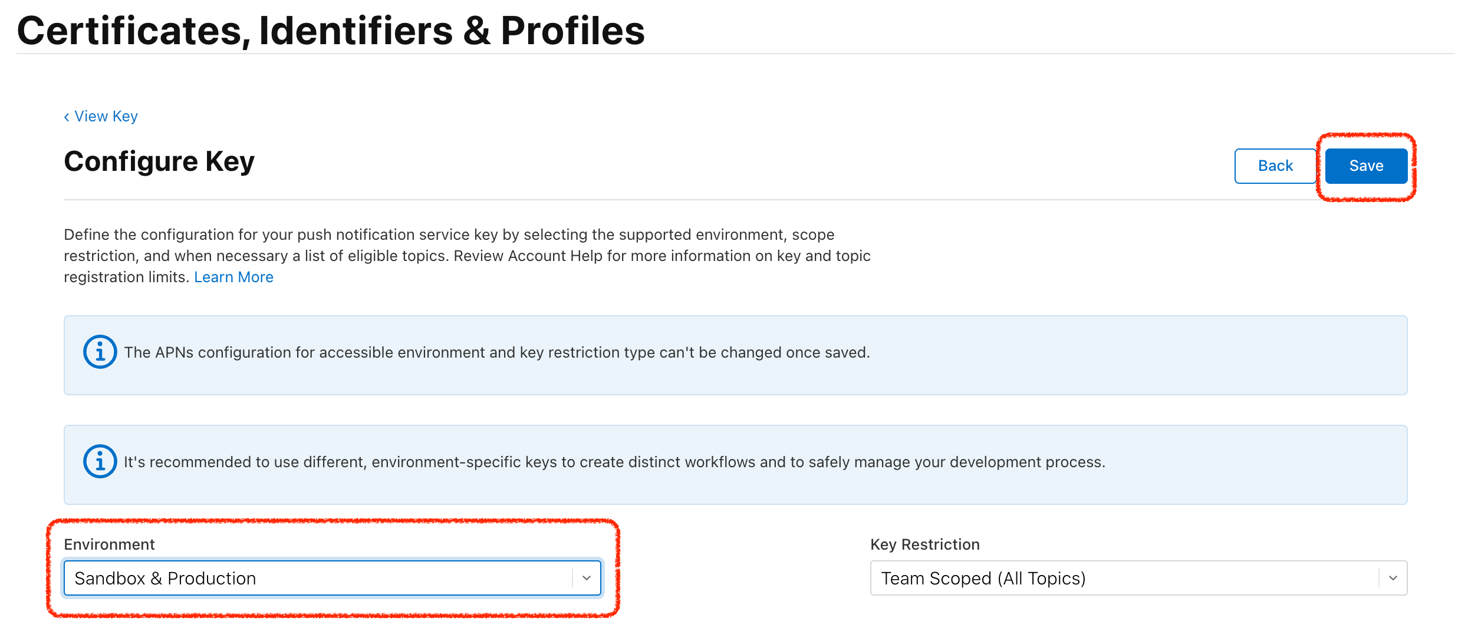Click the Key Restriction chevron arrow
The height and width of the screenshot is (641, 1468).
tap(1393, 578)
